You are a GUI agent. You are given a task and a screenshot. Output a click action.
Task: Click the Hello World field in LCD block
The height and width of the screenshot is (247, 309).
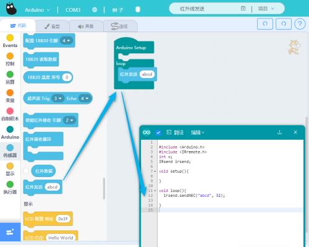(x=61, y=238)
